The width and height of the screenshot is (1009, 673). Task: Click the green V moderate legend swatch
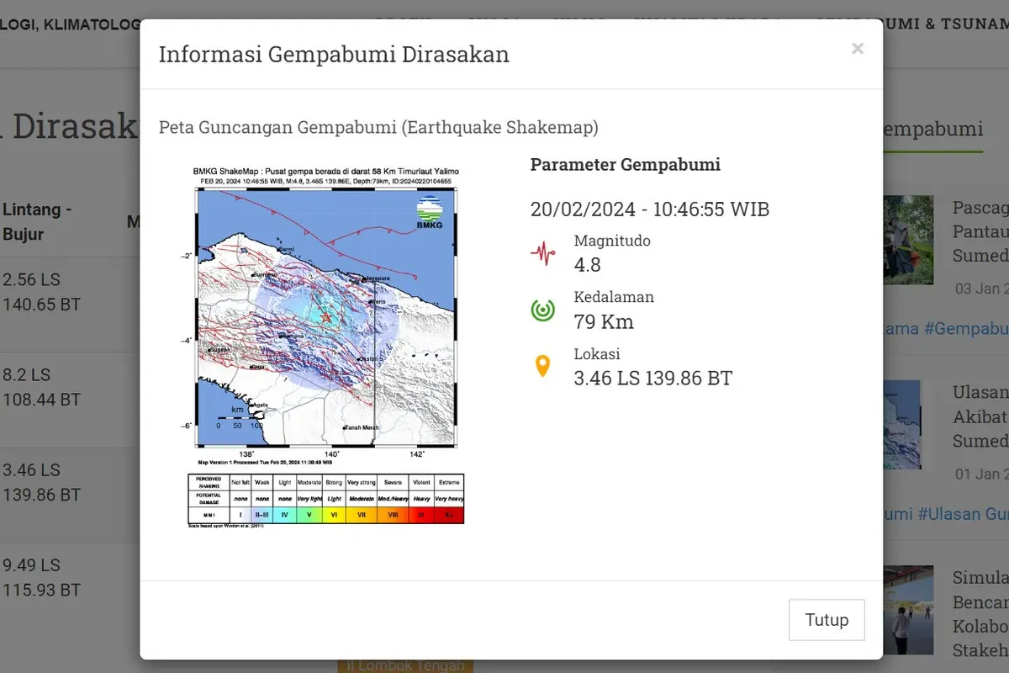point(309,516)
